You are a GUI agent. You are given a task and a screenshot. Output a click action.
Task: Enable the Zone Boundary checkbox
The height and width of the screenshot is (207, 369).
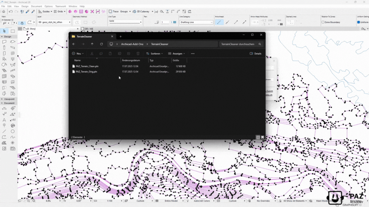pos(323,22)
